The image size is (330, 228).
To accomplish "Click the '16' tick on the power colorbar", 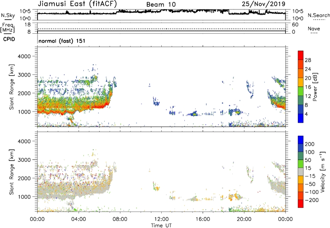I will pos(308,87).
